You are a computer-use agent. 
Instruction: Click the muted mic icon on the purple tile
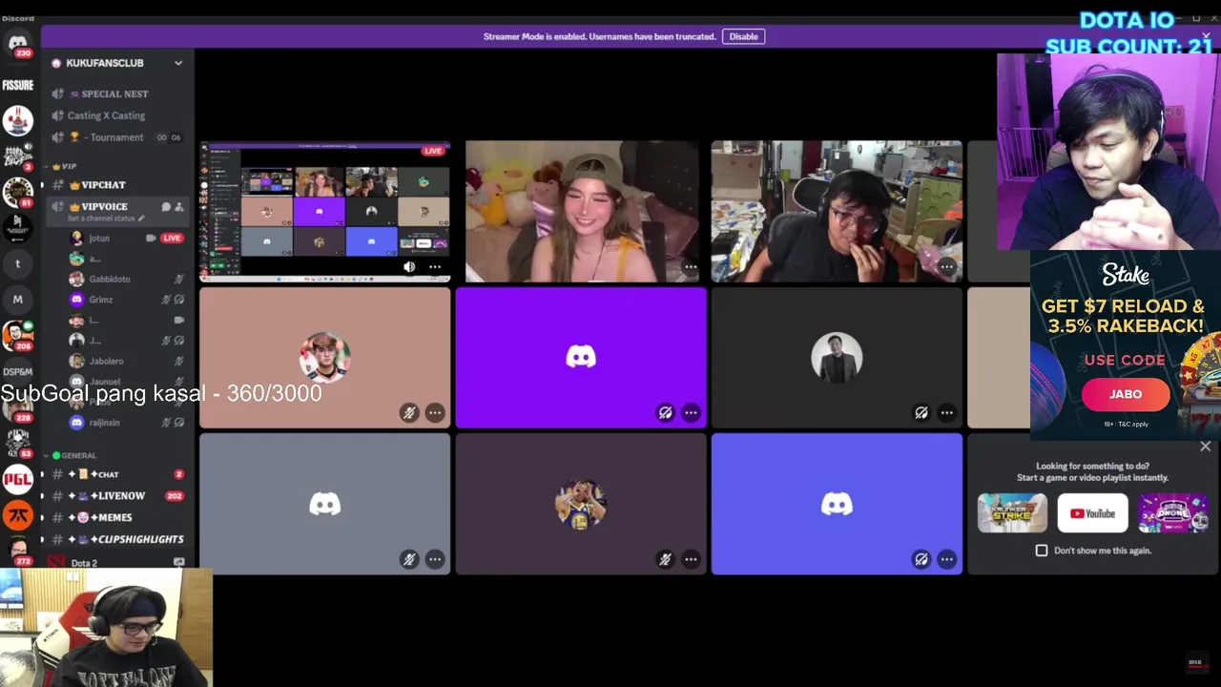point(665,413)
